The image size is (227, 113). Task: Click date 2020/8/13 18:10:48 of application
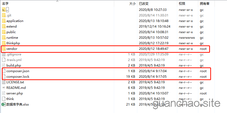pos(154,21)
